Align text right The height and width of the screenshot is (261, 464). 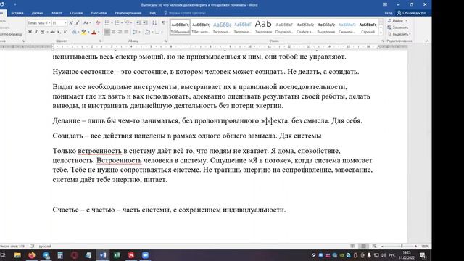(x=120, y=32)
